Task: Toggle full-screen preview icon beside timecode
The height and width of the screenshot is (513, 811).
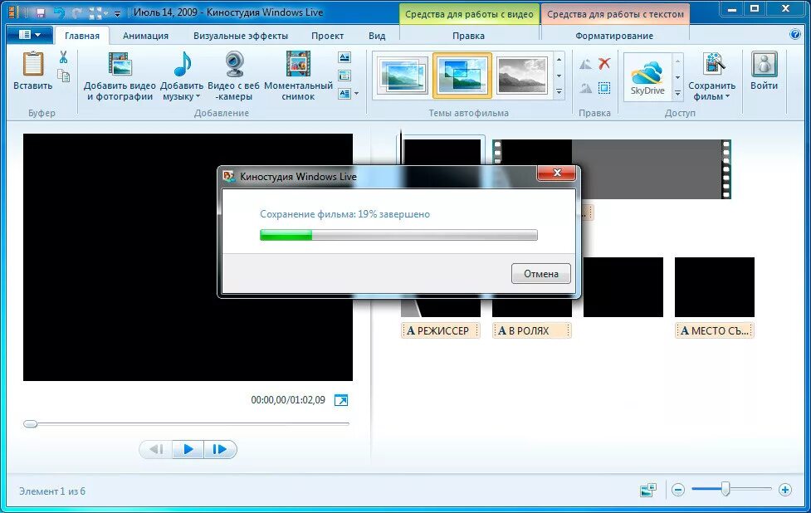Action: (x=341, y=400)
